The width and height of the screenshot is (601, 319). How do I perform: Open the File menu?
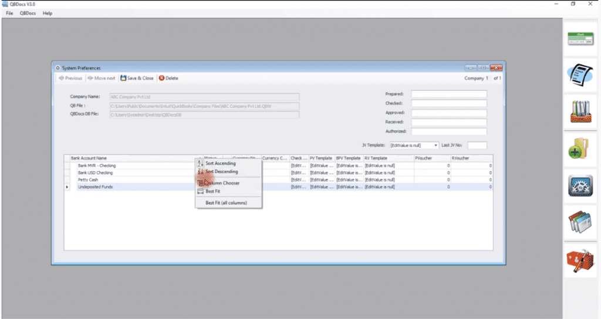(9, 13)
